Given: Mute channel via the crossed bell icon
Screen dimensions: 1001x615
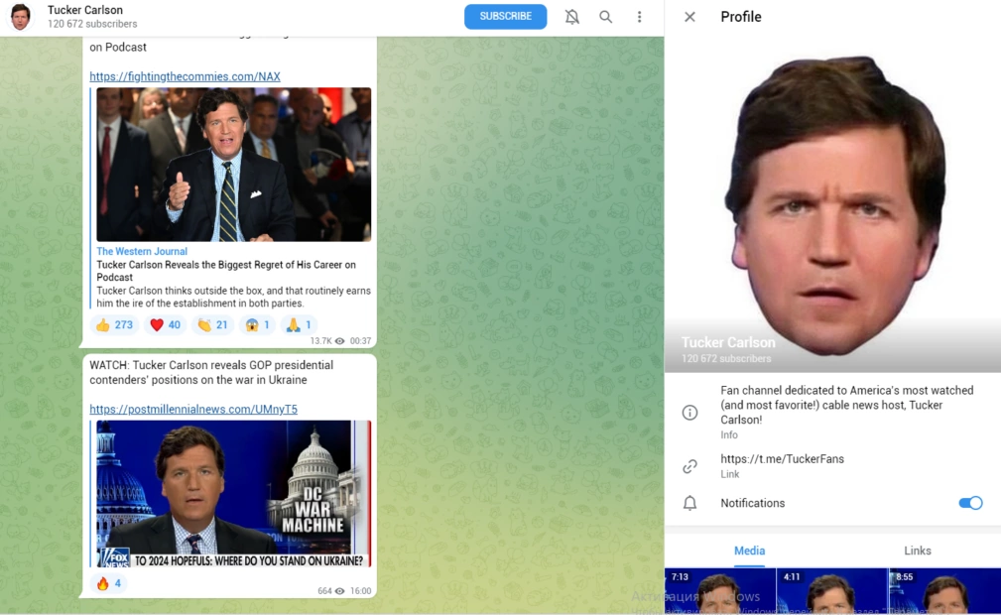Looking at the screenshot, I should click(572, 17).
